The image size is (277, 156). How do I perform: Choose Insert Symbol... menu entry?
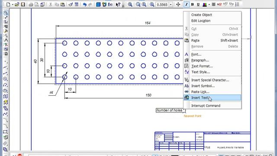coord(213,86)
